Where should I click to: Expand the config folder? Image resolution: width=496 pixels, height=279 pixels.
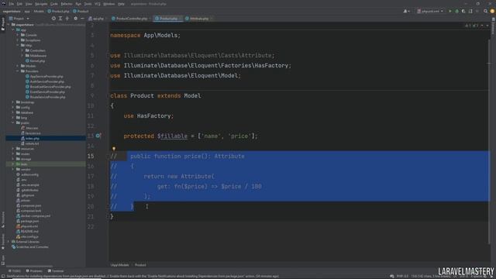pyautogui.click(x=13, y=107)
